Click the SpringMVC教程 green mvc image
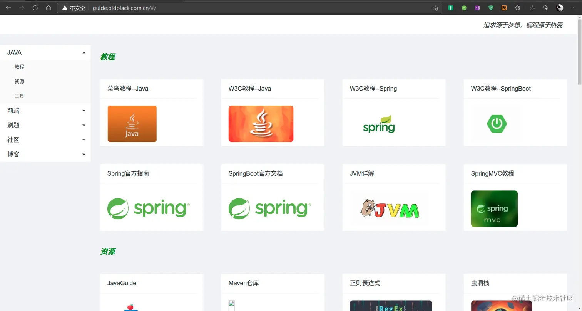 click(494, 208)
